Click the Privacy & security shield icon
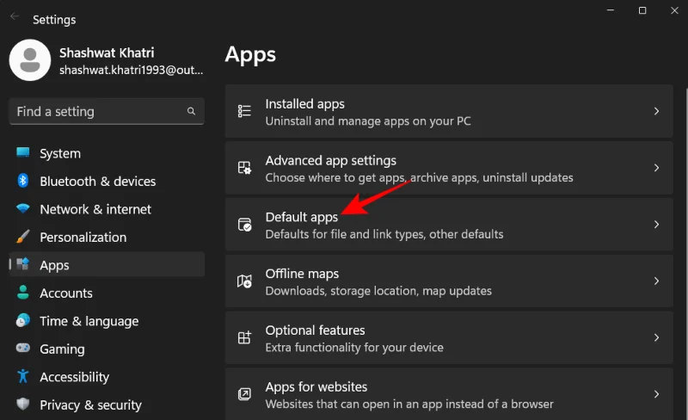 (x=23, y=404)
